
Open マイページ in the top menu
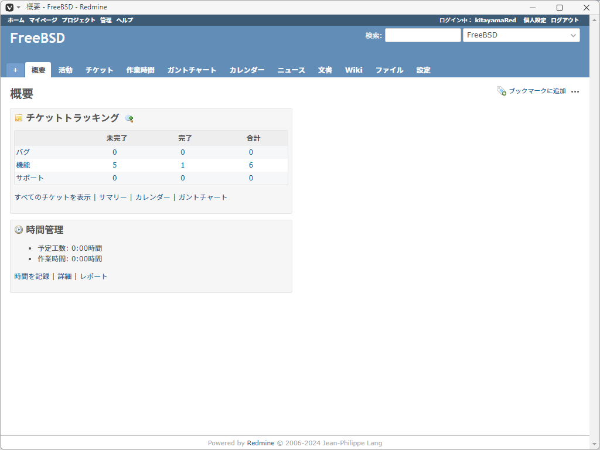[43, 21]
